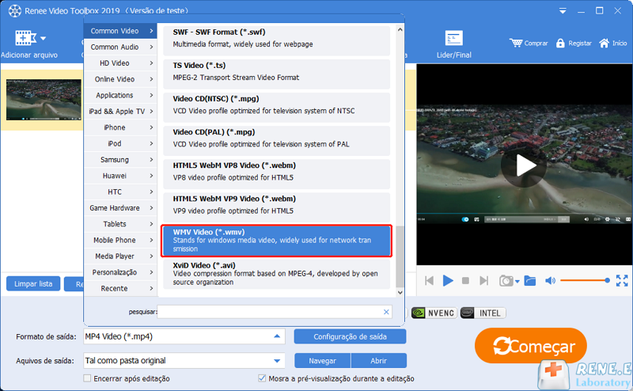Choose HTML5 WebM VP8 Video format
The width and height of the screenshot is (633, 391).
pyautogui.click(x=276, y=173)
